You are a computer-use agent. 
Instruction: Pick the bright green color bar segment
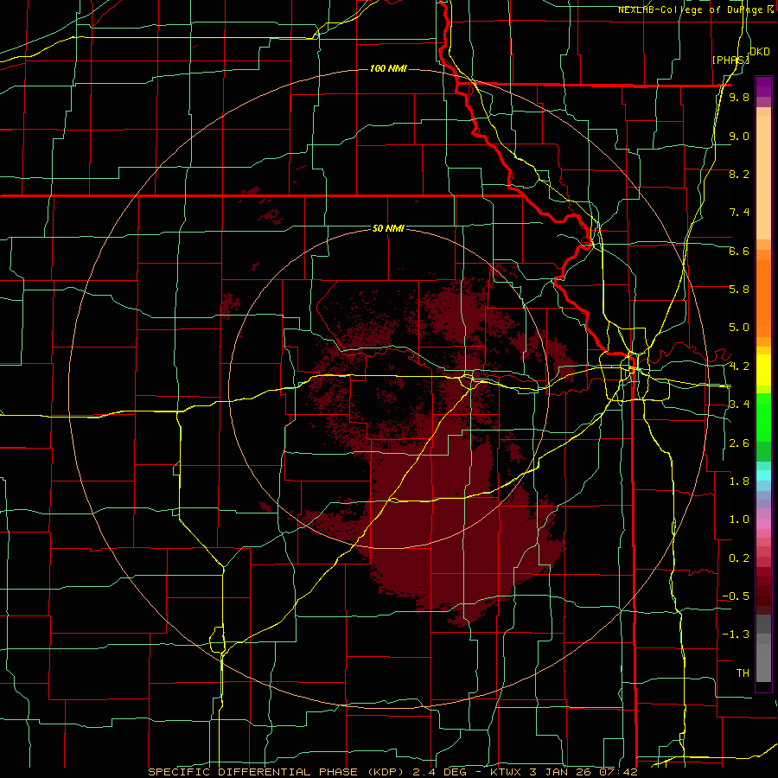click(763, 418)
